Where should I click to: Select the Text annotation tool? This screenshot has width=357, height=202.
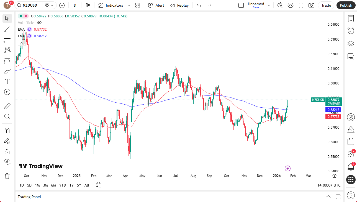pos(7,81)
